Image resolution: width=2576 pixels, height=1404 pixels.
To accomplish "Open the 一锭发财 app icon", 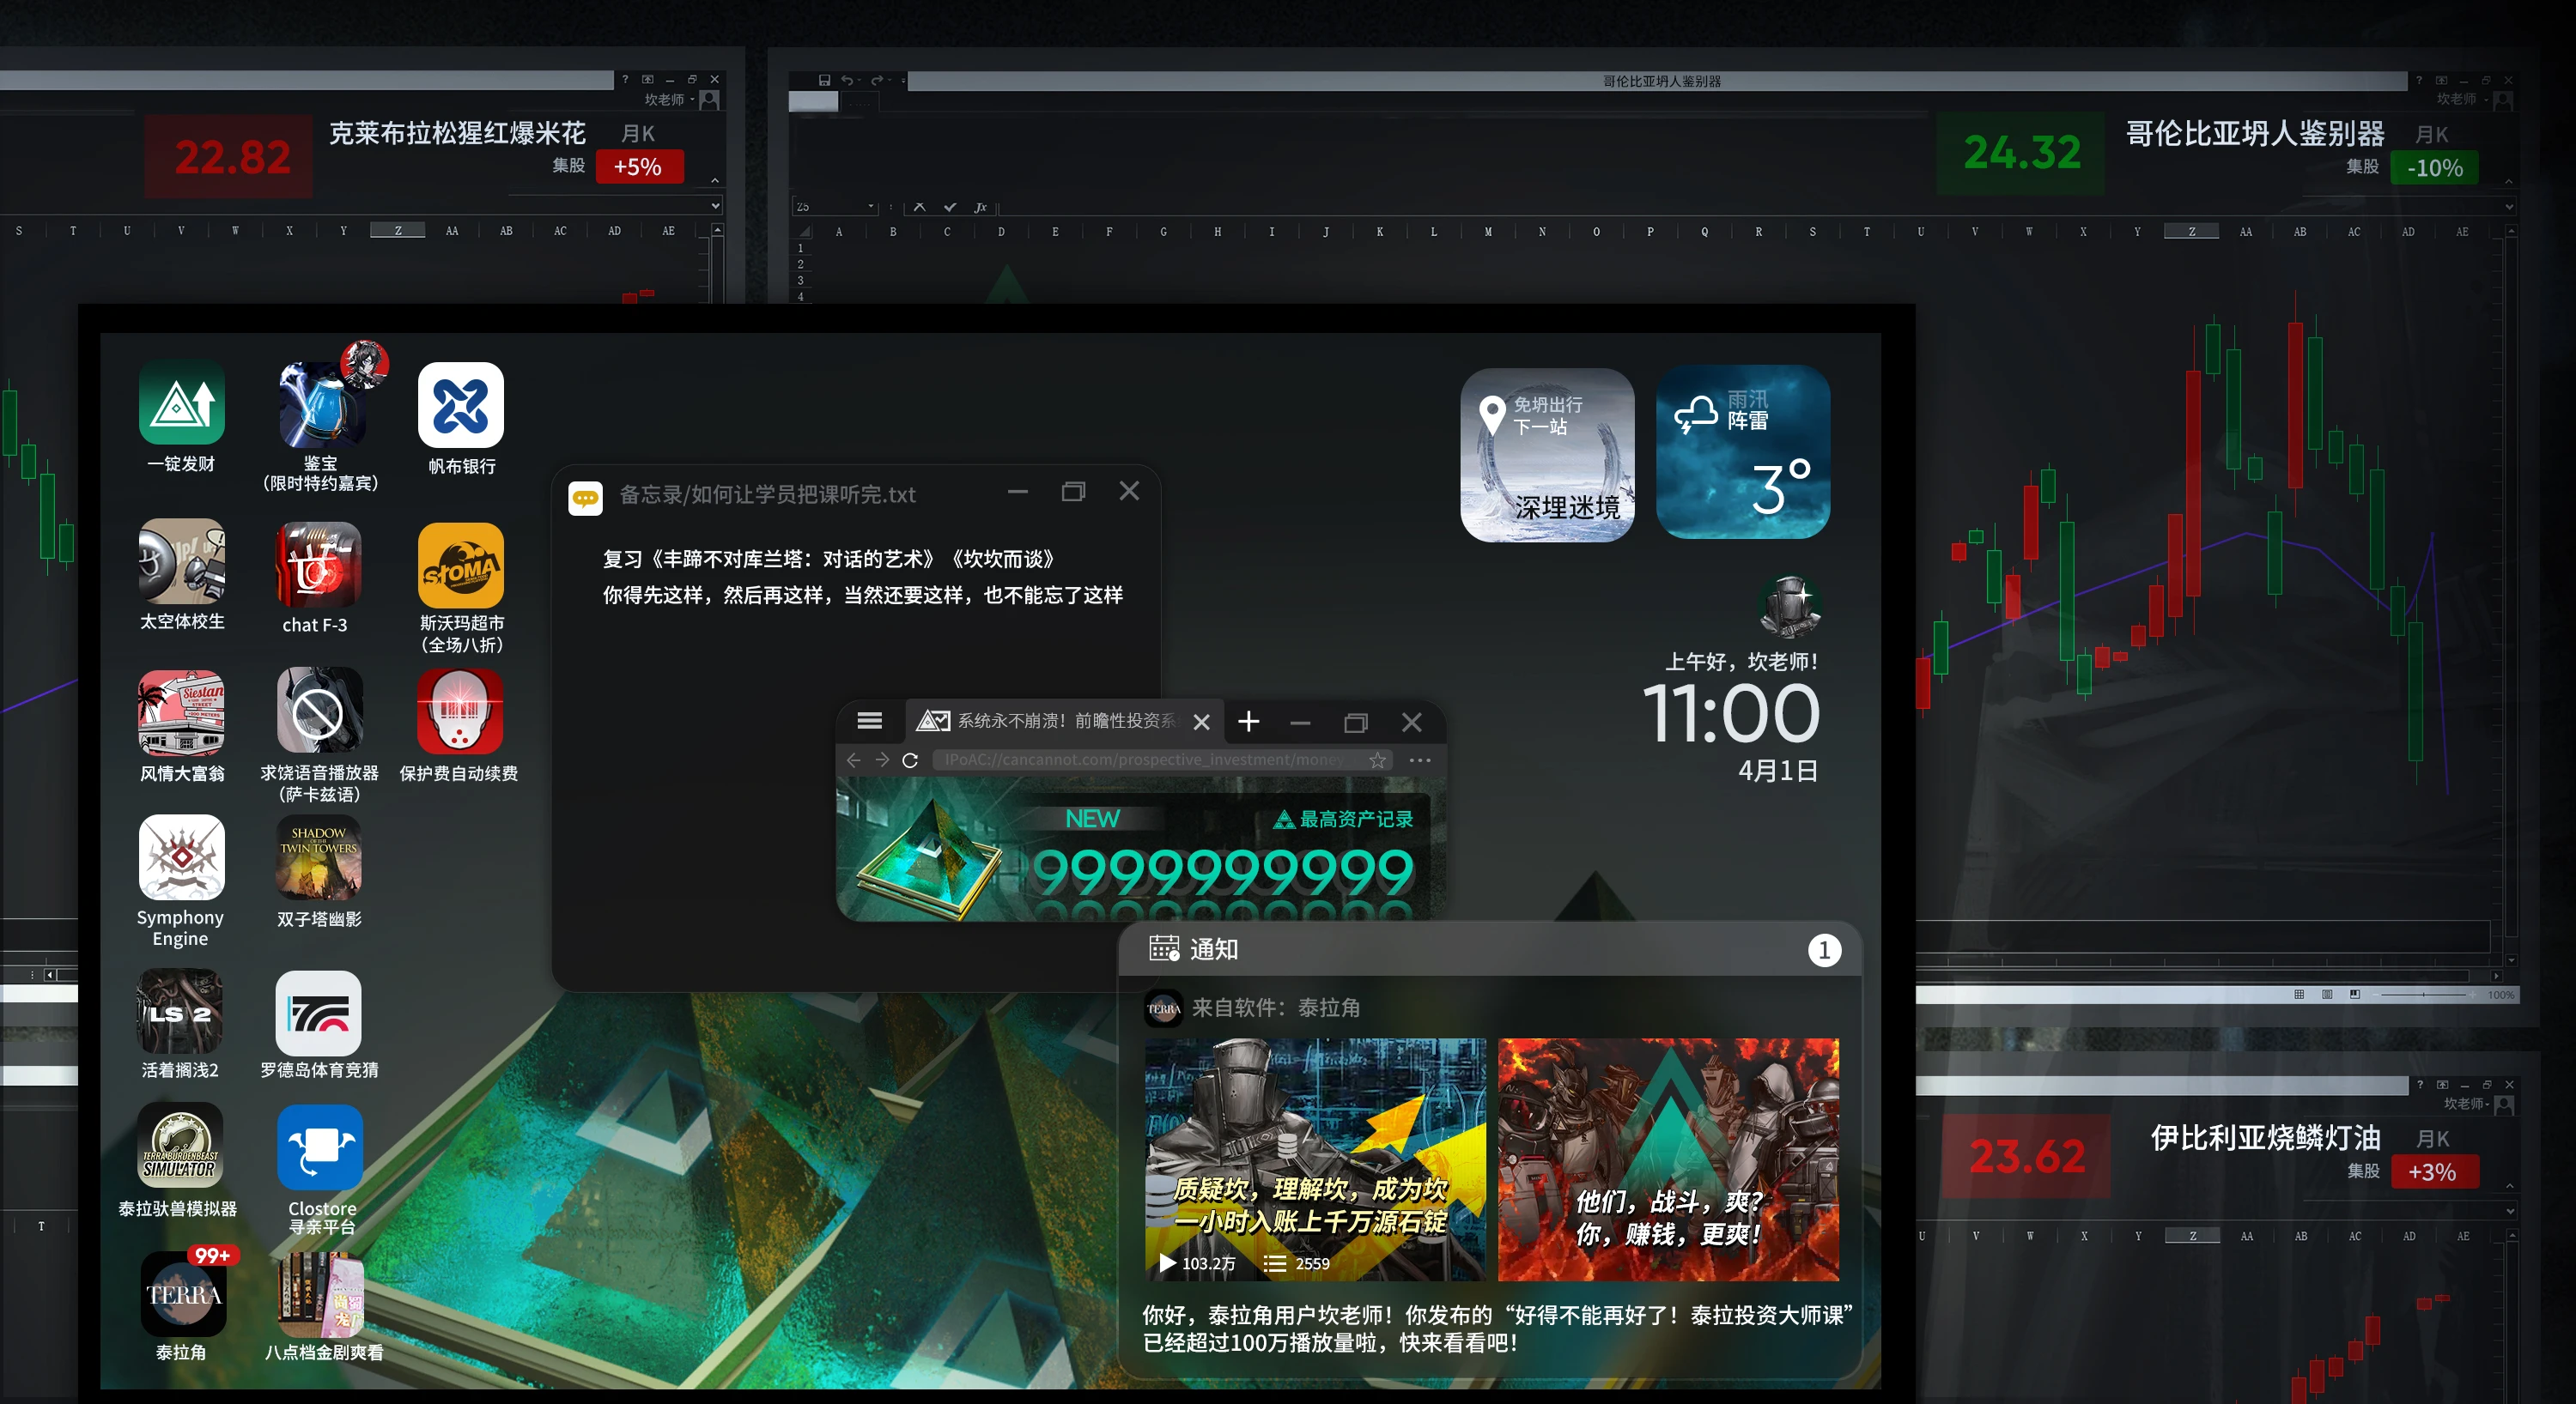I will pos(181,403).
